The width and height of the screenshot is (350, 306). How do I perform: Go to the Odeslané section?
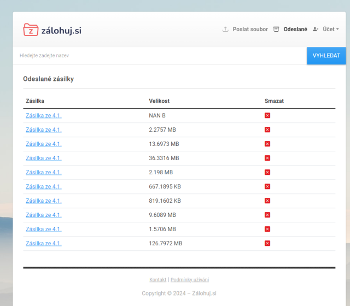295,30
